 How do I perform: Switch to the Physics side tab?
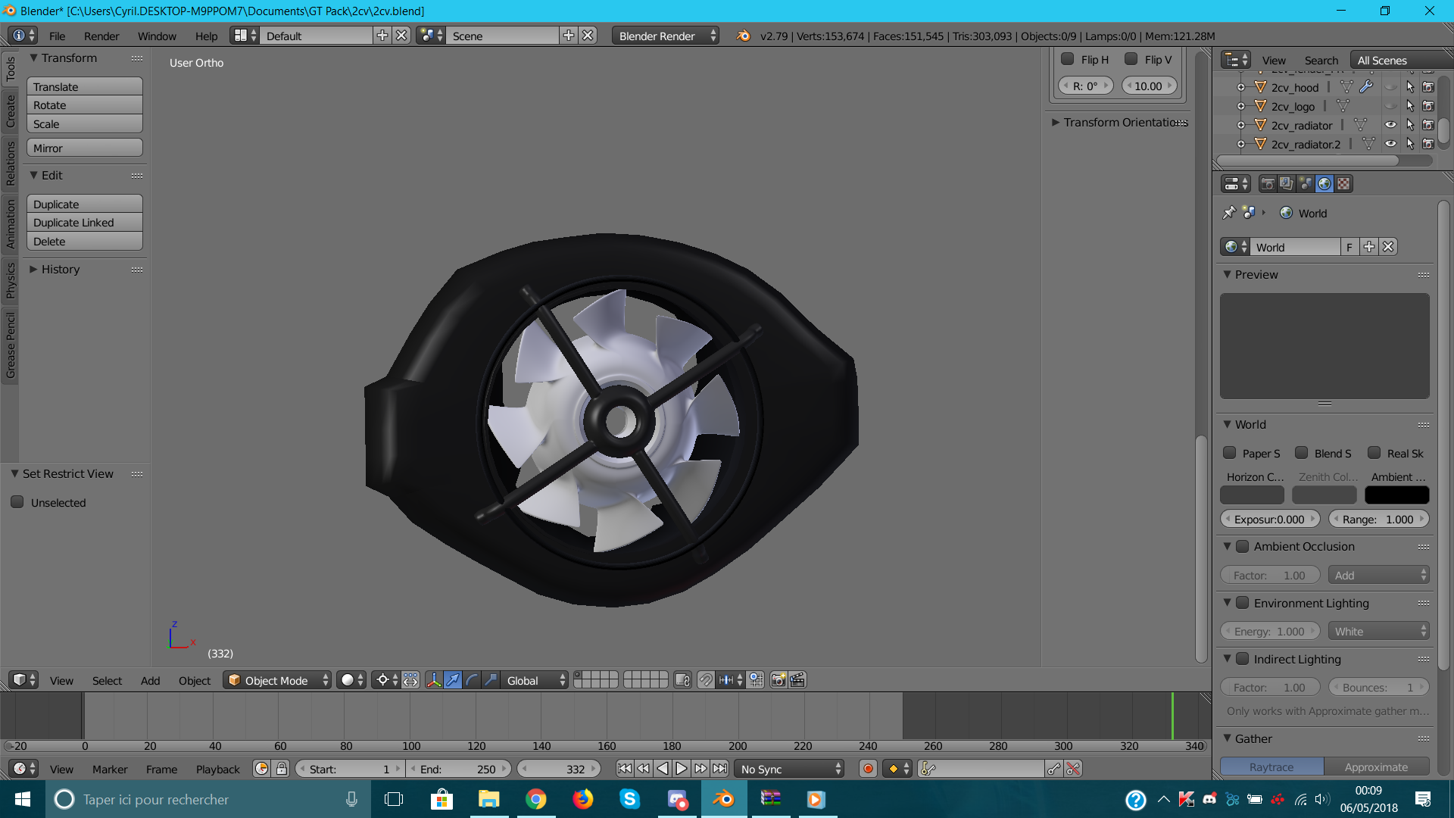pos(11,279)
